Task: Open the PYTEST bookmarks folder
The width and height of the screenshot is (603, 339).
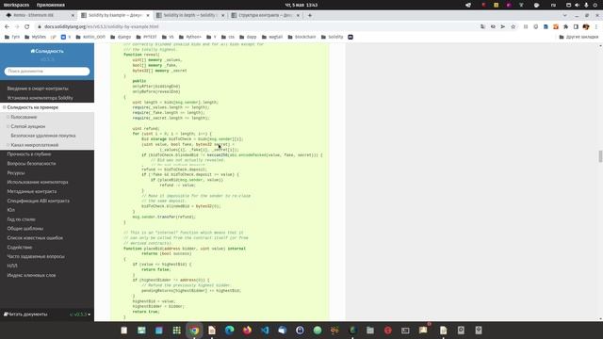Action: coord(146,37)
